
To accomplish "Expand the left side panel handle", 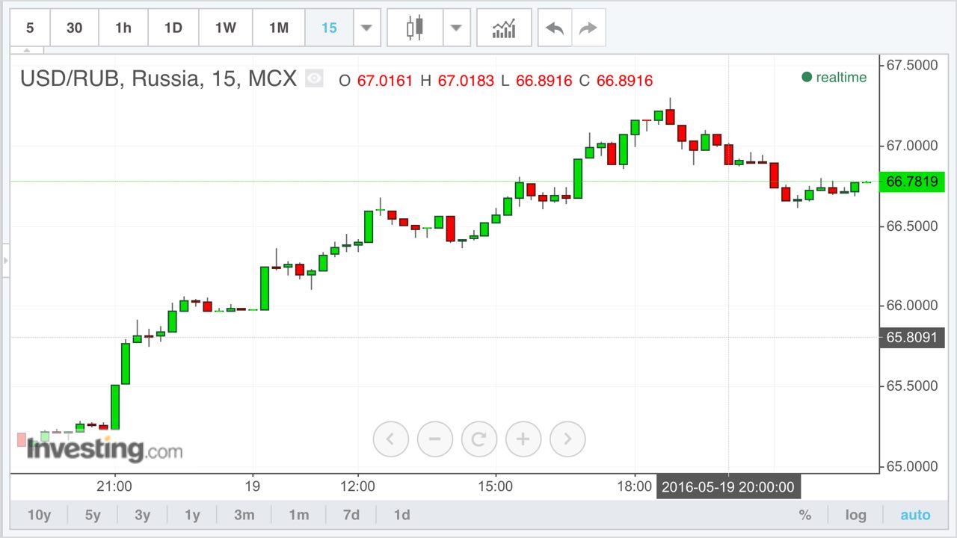I will (x=5, y=260).
